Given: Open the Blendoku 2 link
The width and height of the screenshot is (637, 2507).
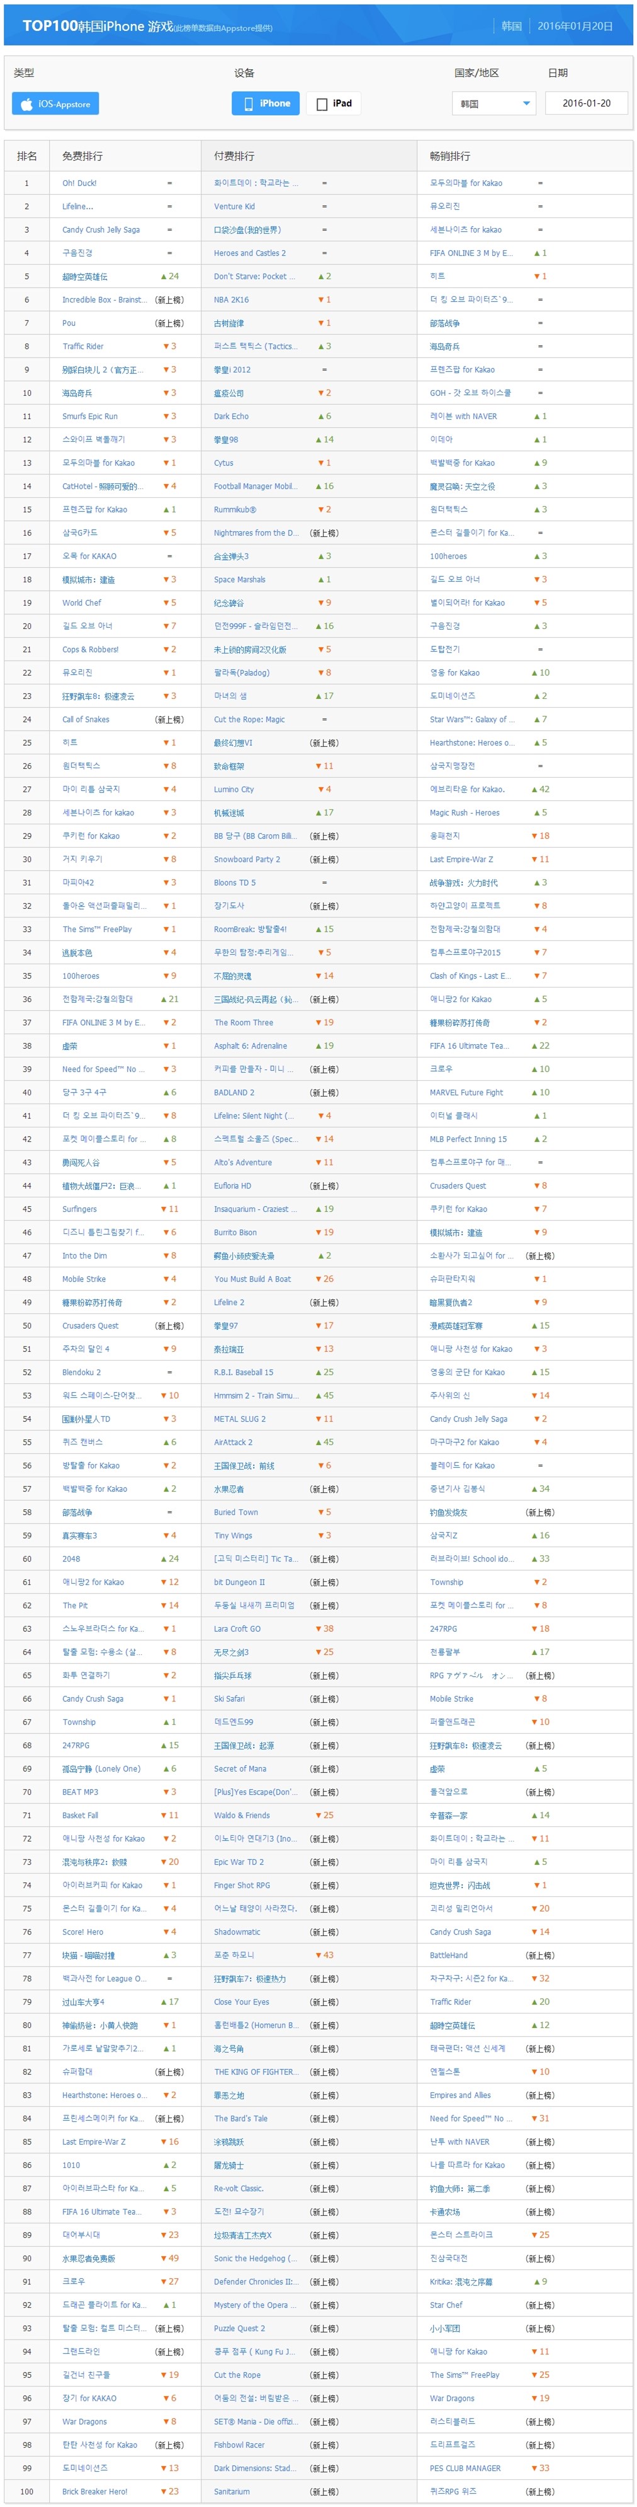Looking at the screenshot, I should pyautogui.click(x=82, y=1373).
